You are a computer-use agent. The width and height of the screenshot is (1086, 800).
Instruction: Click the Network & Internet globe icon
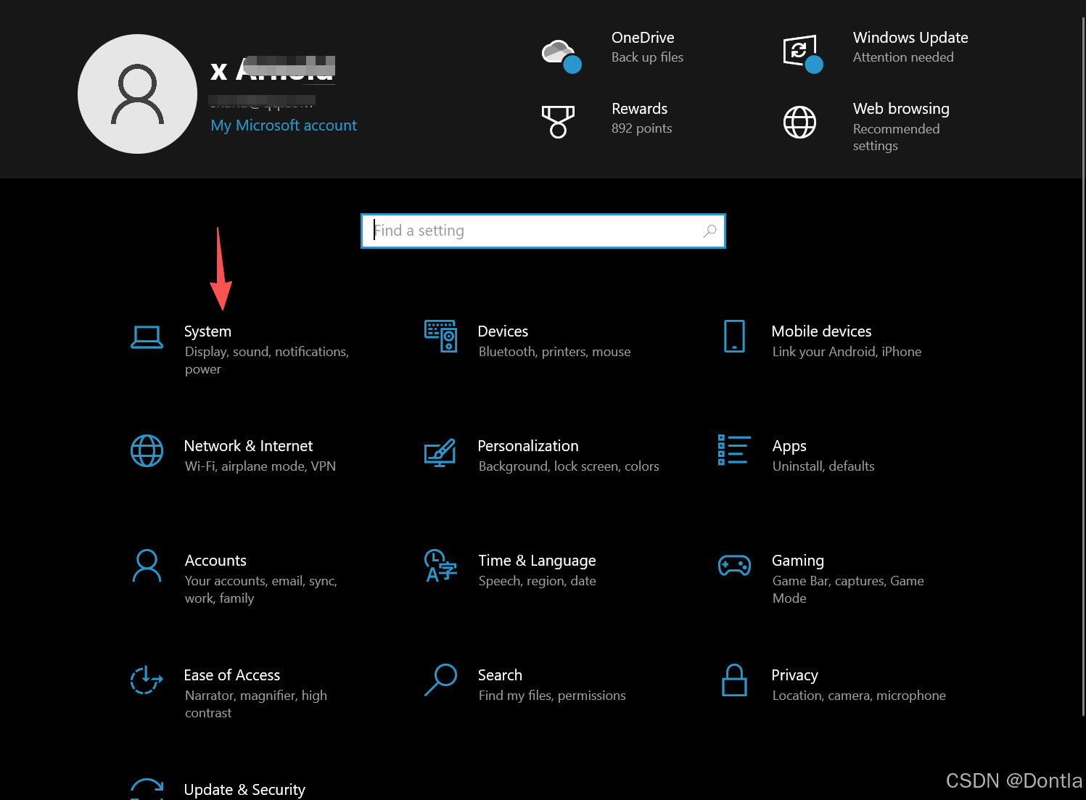147,451
